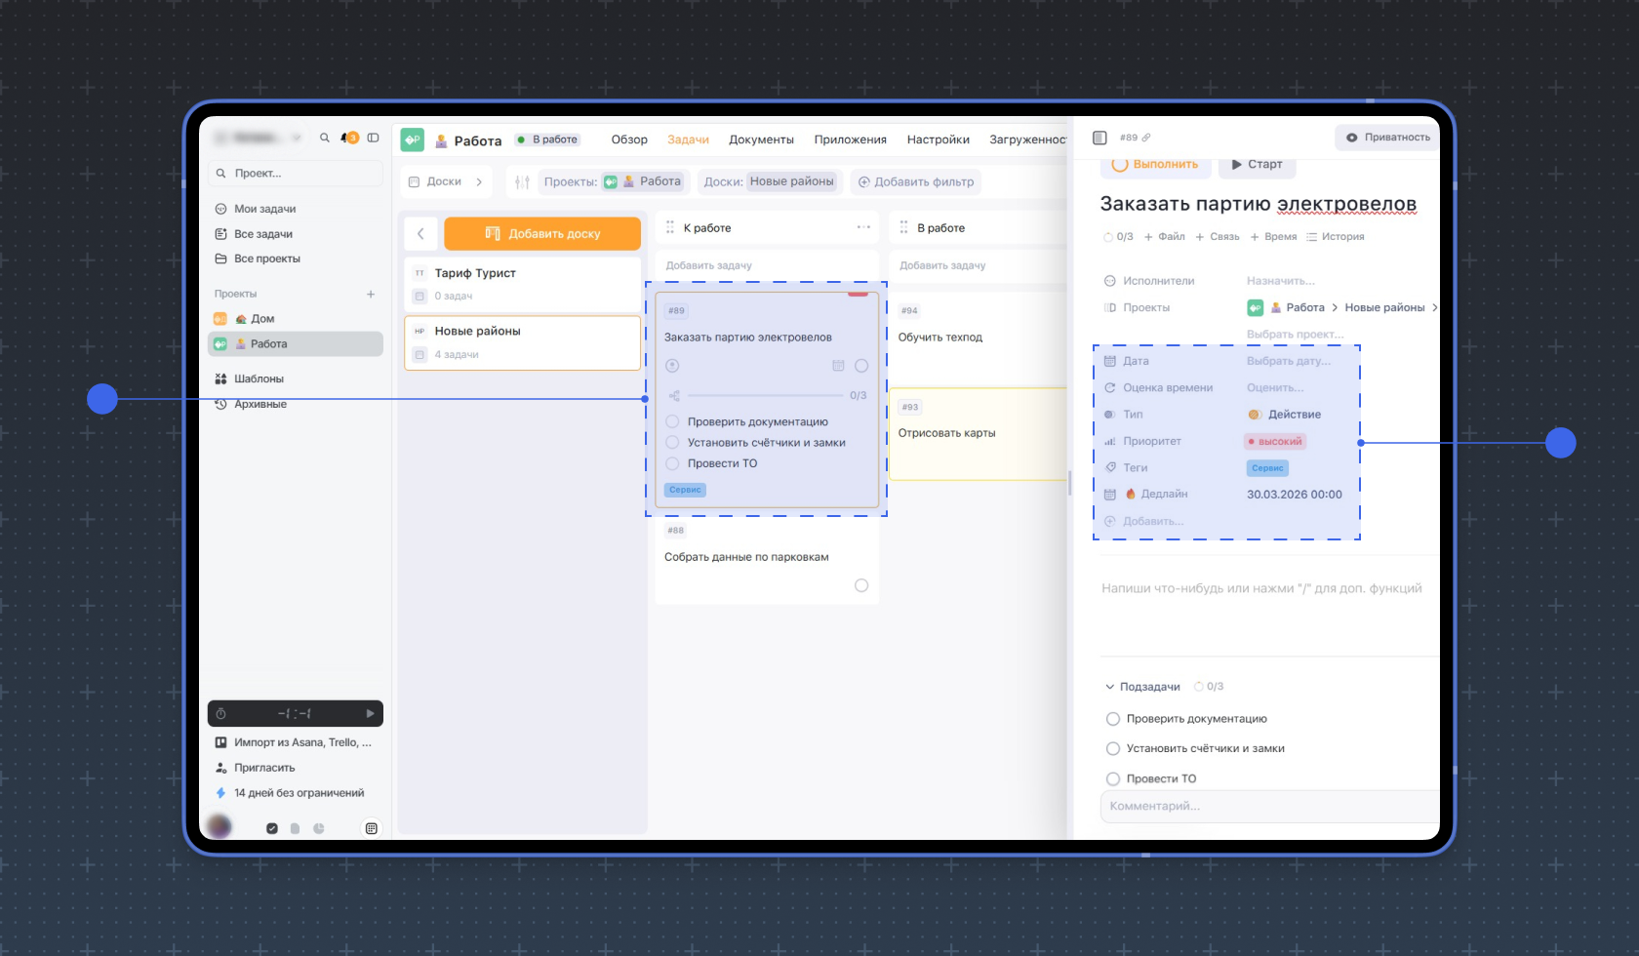Click the filter sliders icon near Проекты
This screenshot has height=956, width=1639.
[x=522, y=182]
